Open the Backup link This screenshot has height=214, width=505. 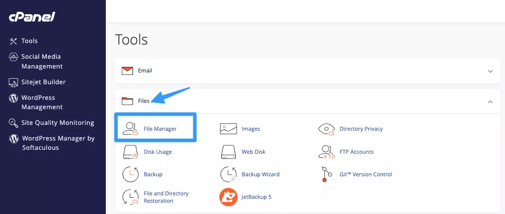(x=153, y=174)
